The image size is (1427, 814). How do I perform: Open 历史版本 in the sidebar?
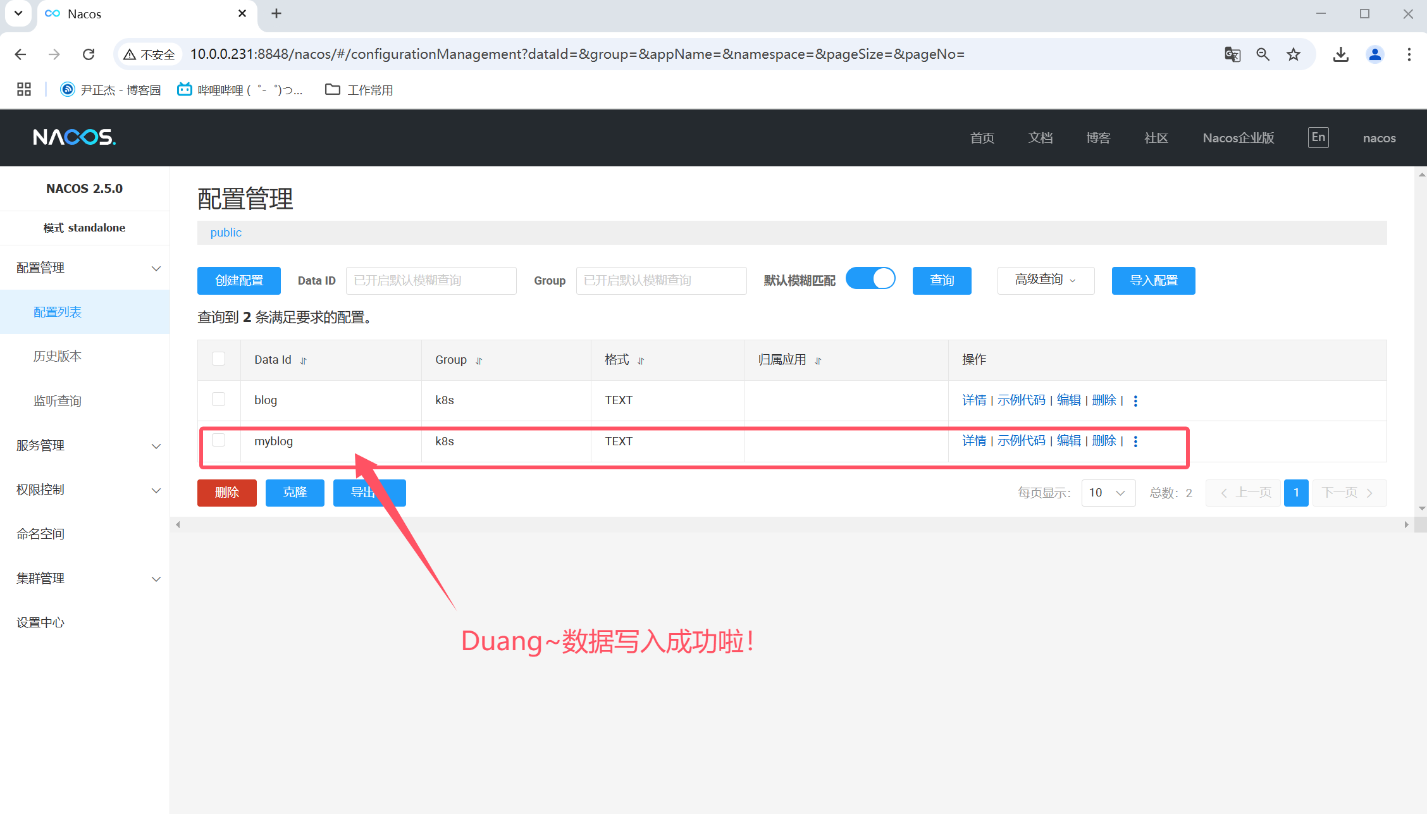coord(58,356)
